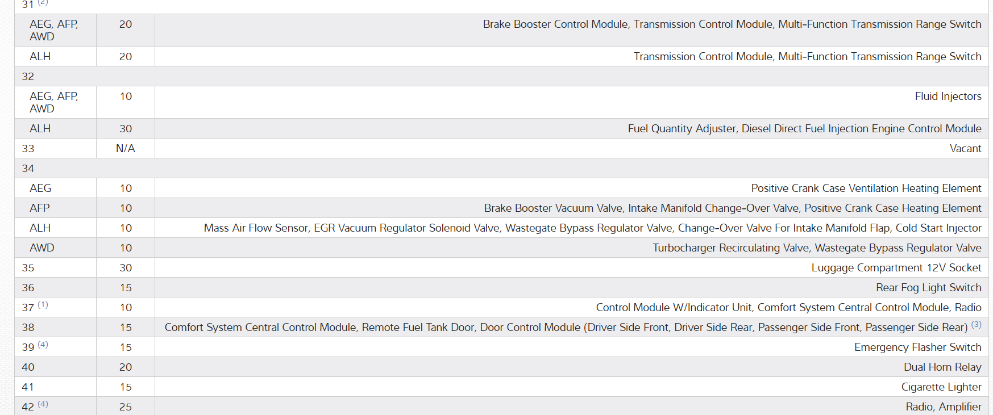This screenshot has width=993, height=415.
Task: Click the Positive Crank Case Ventilation Heating Element text
Action: 866,188
